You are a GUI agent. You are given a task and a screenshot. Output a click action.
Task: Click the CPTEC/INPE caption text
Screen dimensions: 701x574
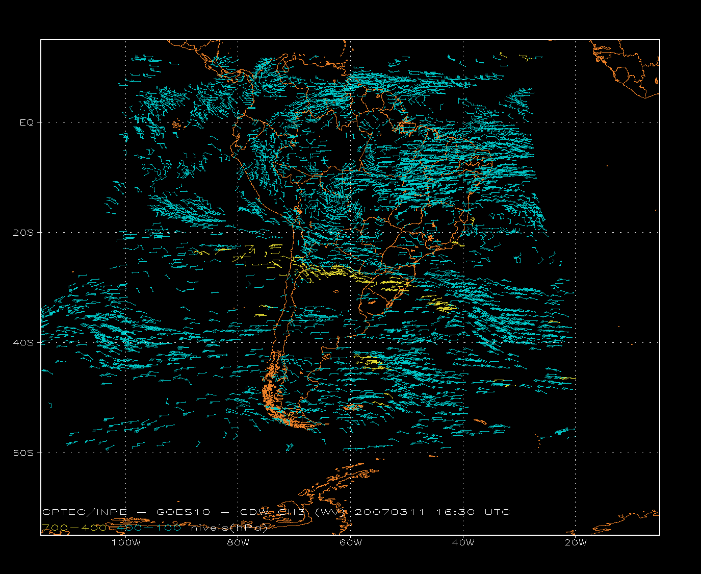tap(84, 512)
